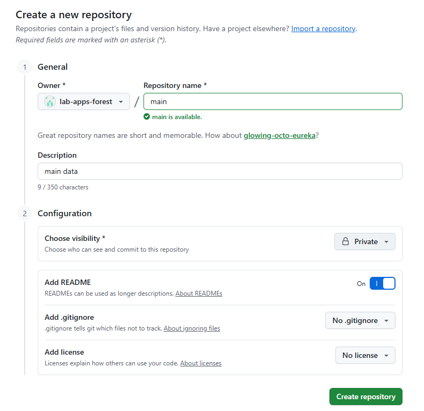Open the Private visibility dropdown
The height and width of the screenshot is (411, 424).
[365, 241]
